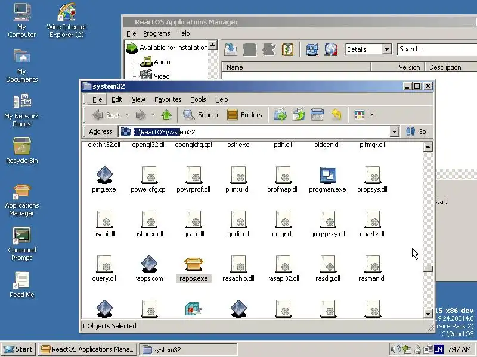Image resolution: width=477 pixels, height=357 pixels.
Task: Open the Edit menu in system32
Action: (117, 99)
